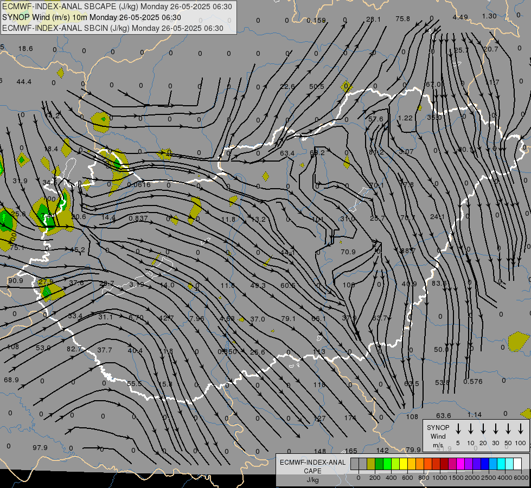Select the SBCIN title line in header

pos(113,28)
